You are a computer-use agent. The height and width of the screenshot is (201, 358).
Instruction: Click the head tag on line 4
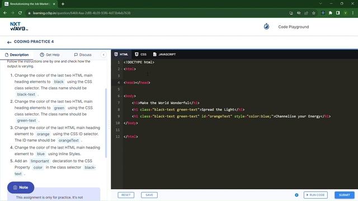pos(136,83)
